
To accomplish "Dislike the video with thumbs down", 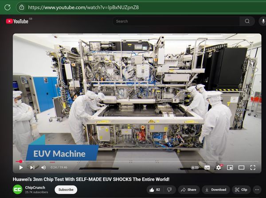I will click(169, 190).
